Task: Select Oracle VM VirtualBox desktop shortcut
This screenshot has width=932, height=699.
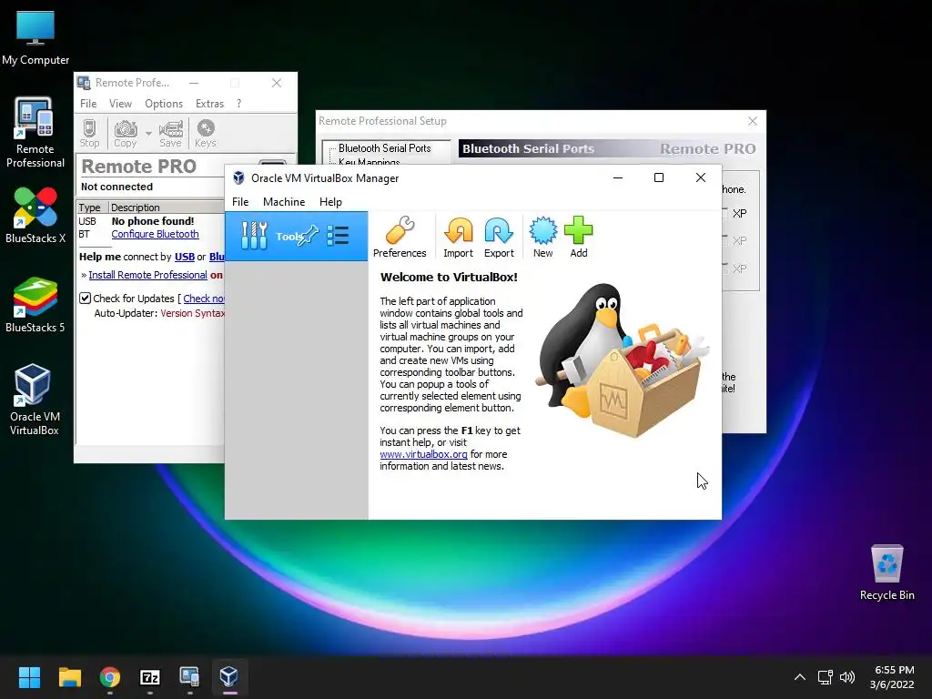Action: coord(35,400)
